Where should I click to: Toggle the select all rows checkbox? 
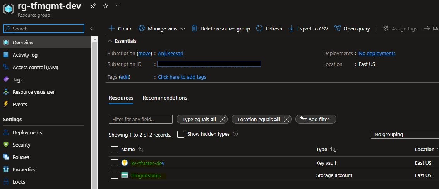[x=115, y=150]
